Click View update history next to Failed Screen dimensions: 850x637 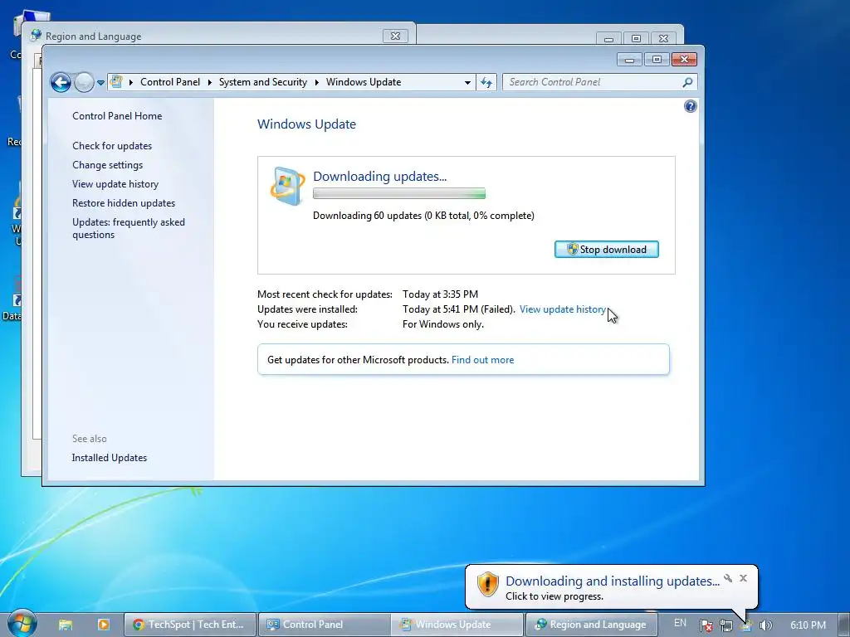(x=563, y=309)
